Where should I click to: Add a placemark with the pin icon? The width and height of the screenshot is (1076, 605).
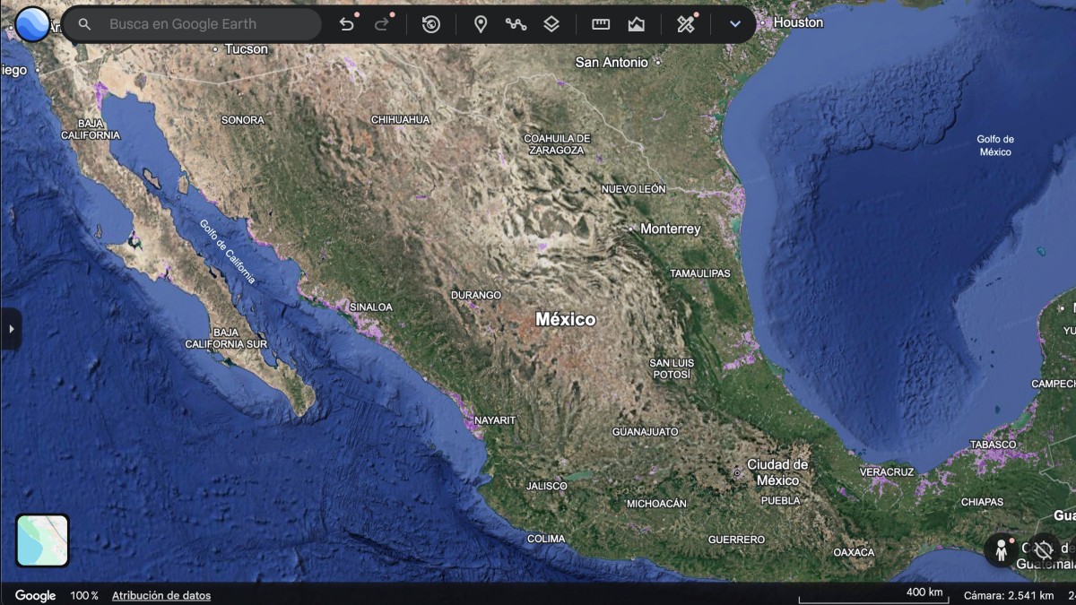(x=481, y=24)
